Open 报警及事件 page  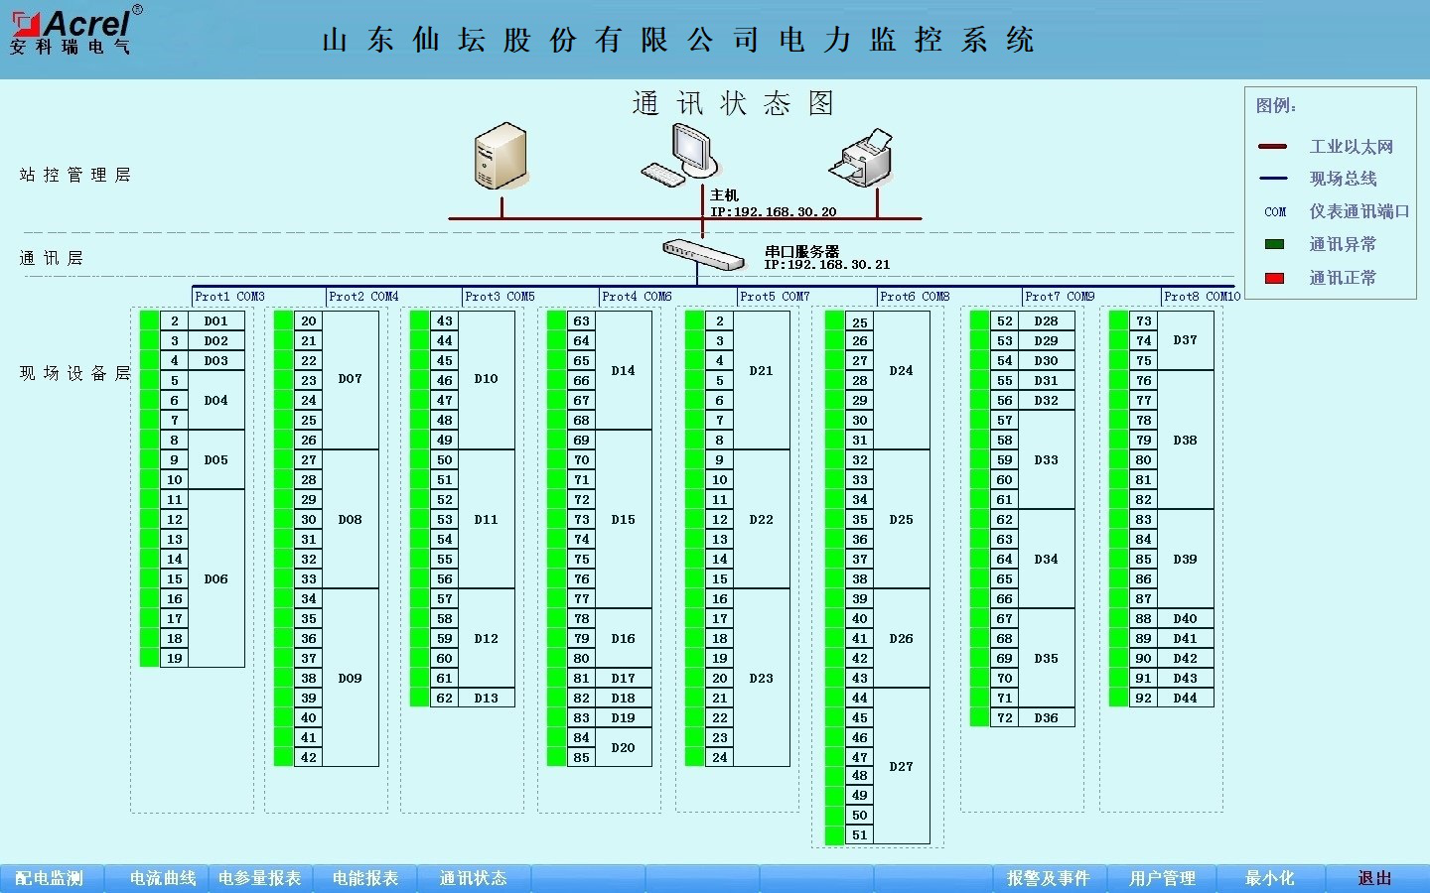pyautogui.click(x=1049, y=878)
